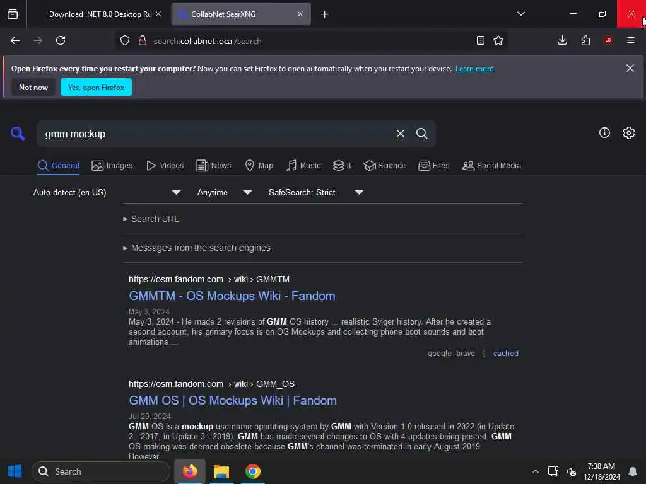Open the uBlock Origin extension icon
Image resolution: width=646 pixels, height=484 pixels.
point(608,40)
